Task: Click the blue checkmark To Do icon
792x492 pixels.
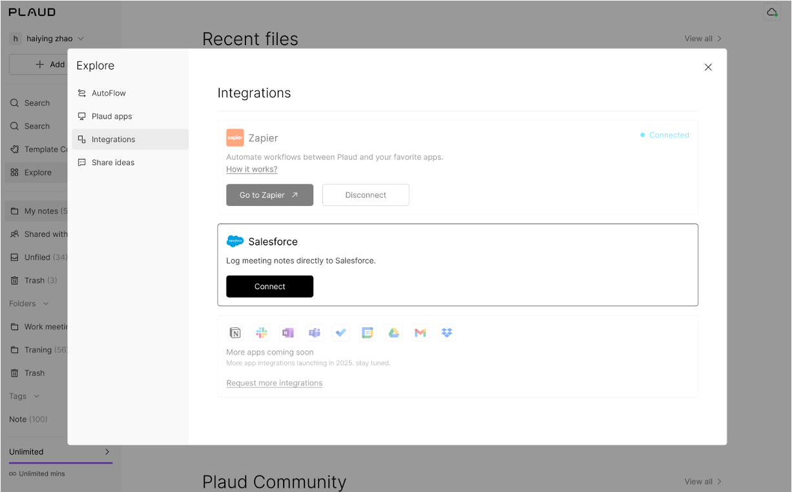Action: point(341,333)
